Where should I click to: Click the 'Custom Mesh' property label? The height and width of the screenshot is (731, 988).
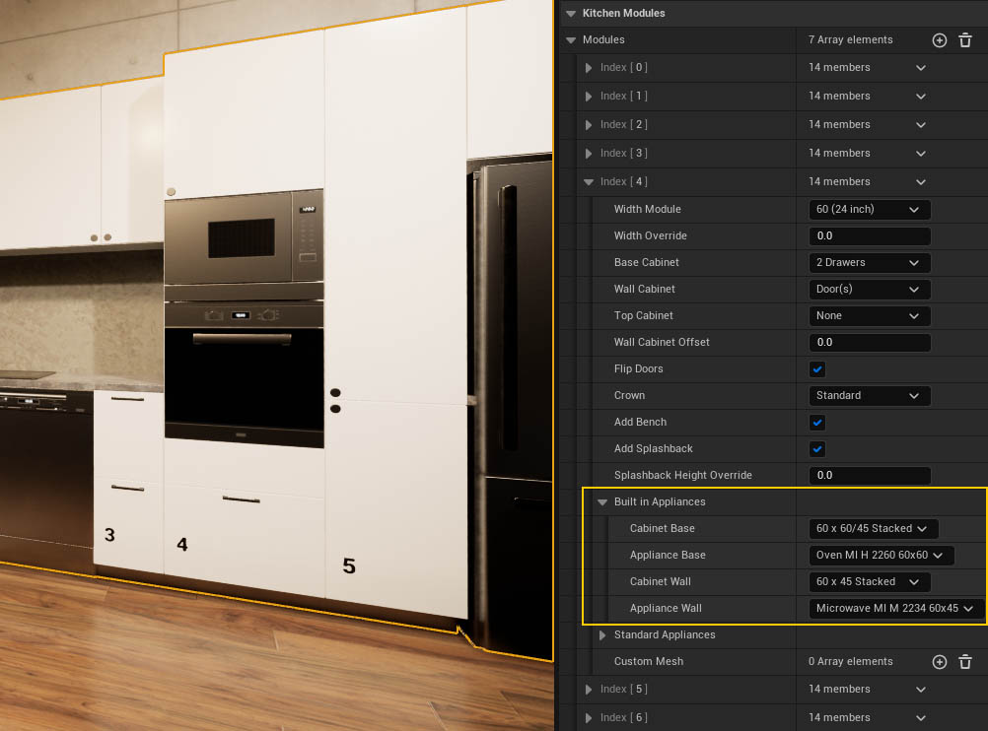(649, 662)
